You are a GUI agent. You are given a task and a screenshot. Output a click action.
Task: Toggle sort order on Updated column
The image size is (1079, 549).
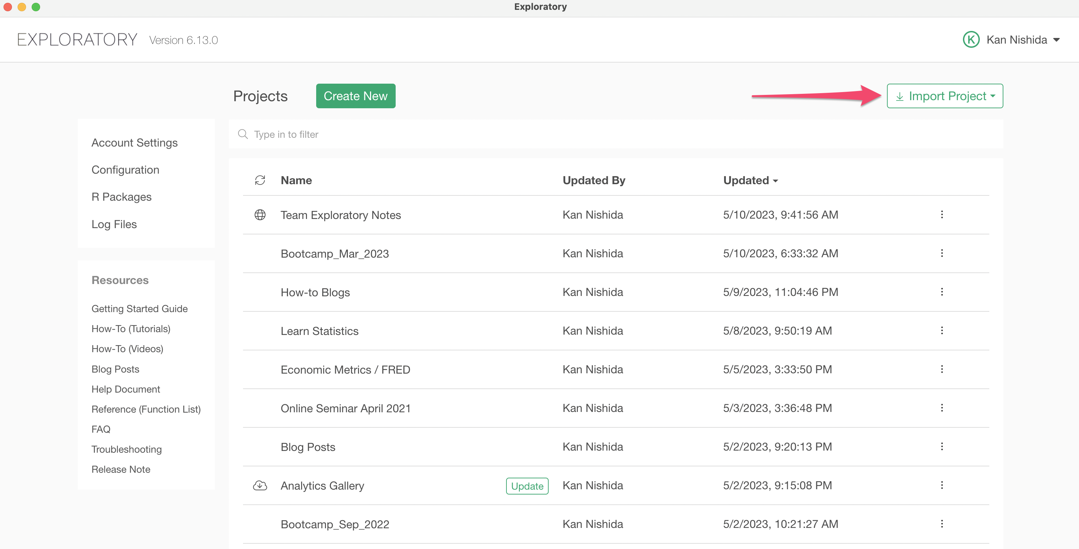tap(750, 180)
